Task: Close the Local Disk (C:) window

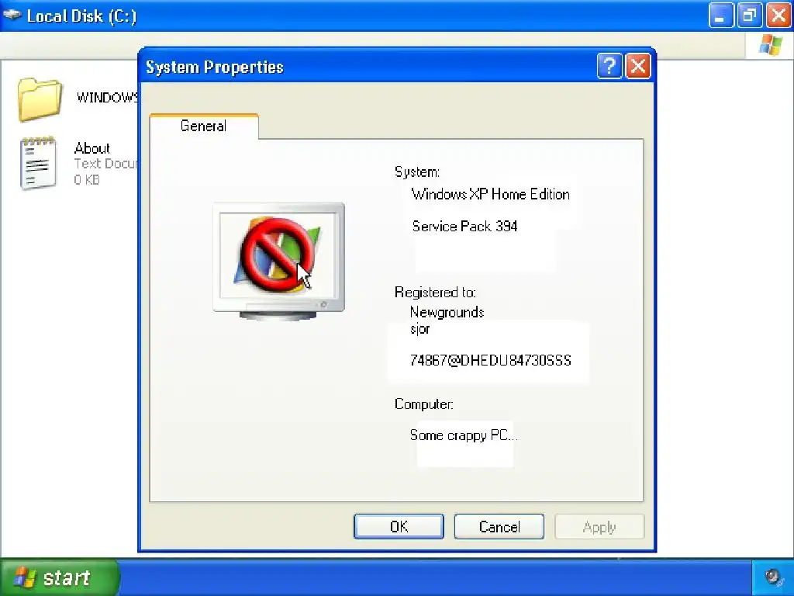Action: click(x=778, y=16)
